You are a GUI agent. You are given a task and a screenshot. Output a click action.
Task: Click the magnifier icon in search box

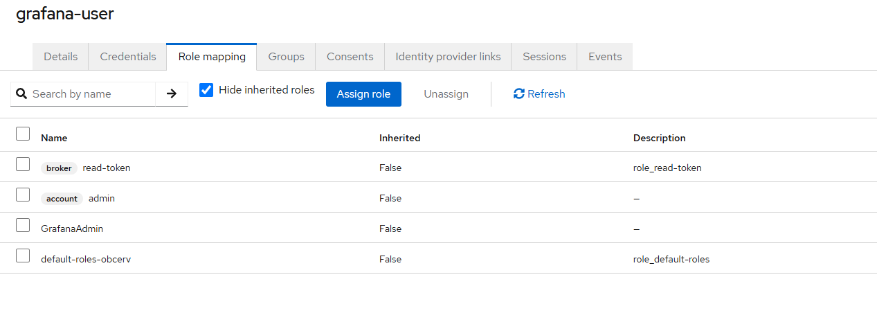coord(21,93)
